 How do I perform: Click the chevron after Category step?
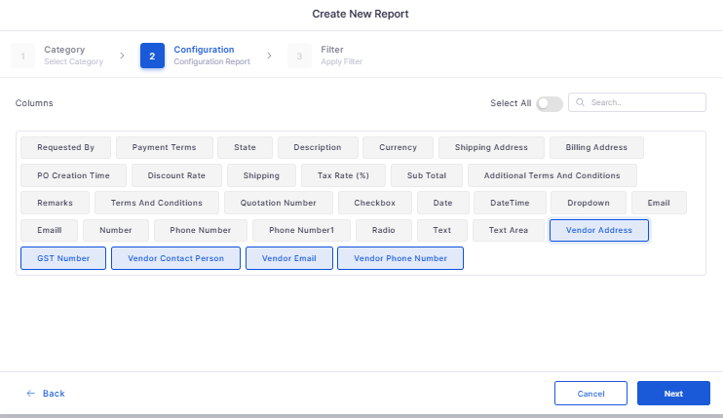pyautogui.click(x=122, y=56)
